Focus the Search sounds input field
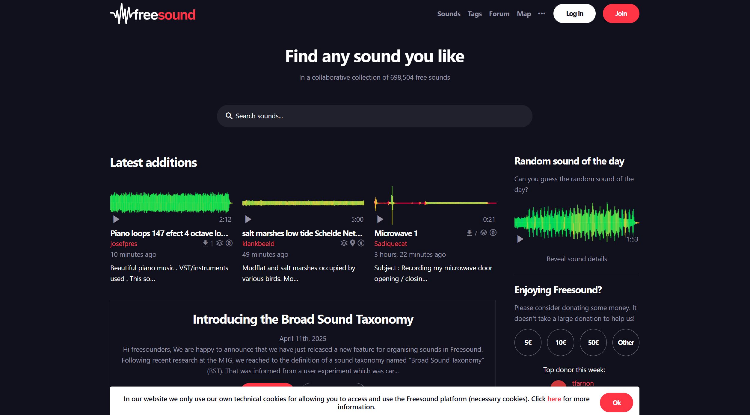The image size is (750, 415). tap(375, 116)
